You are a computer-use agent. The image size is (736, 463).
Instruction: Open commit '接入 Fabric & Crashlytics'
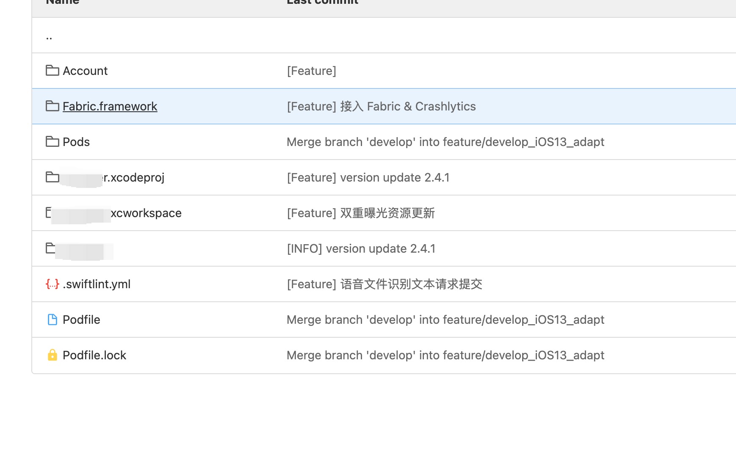click(381, 106)
